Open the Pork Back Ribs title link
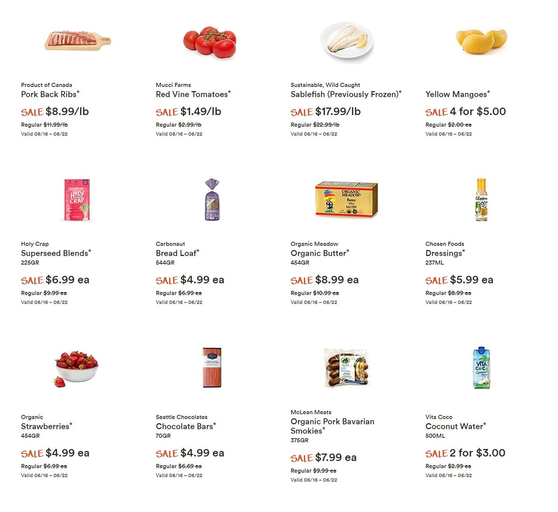The width and height of the screenshot is (558, 512). (49, 94)
